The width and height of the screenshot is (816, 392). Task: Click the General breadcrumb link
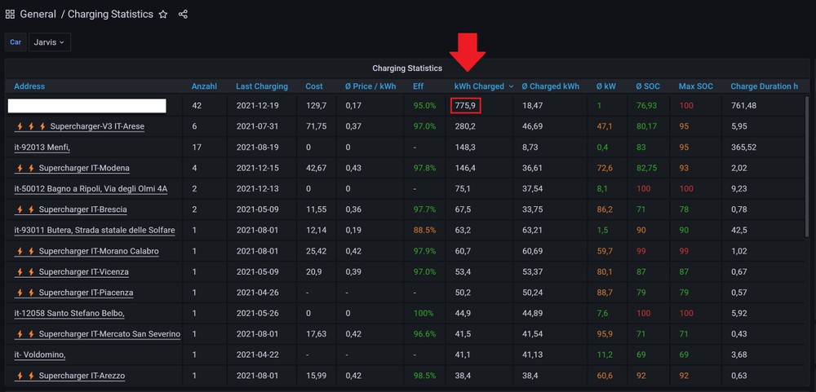(38, 14)
